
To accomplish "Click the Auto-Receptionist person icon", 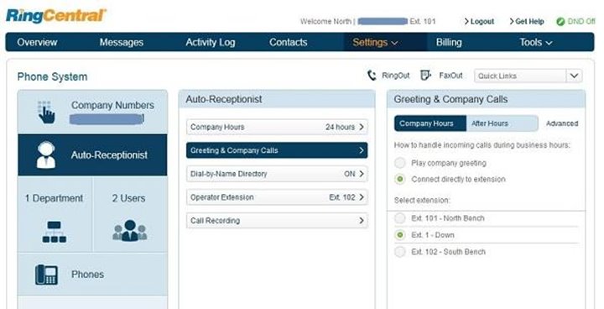I will (x=46, y=154).
